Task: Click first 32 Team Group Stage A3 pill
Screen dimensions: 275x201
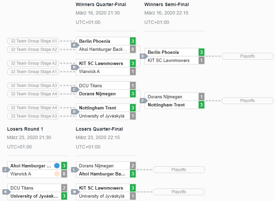Action: (x=33, y=86)
